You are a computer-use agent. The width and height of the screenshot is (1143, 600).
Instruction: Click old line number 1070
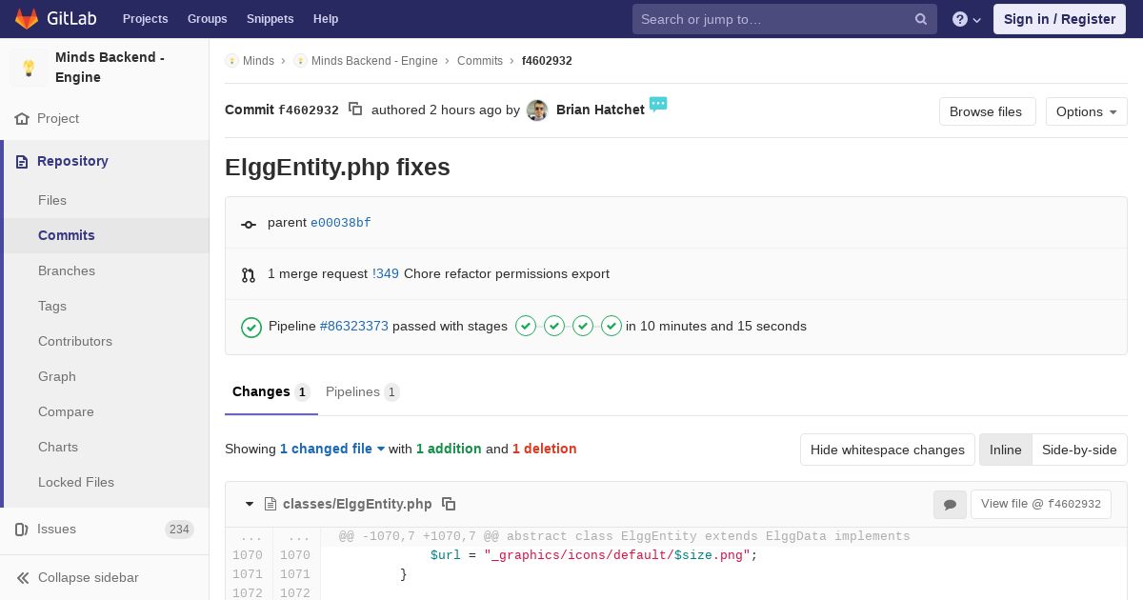[x=248, y=555]
